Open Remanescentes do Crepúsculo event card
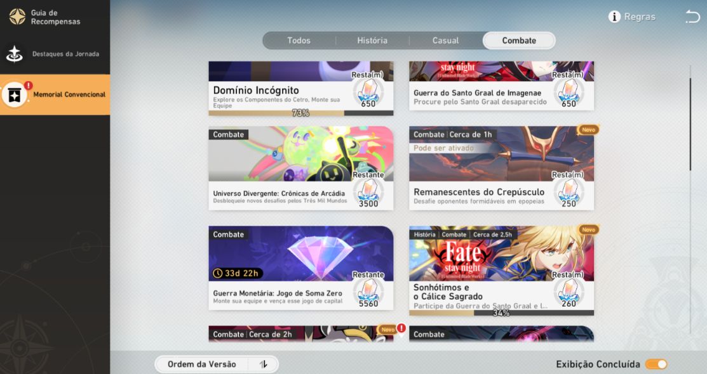This screenshot has height=374, width=707. [x=501, y=169]
